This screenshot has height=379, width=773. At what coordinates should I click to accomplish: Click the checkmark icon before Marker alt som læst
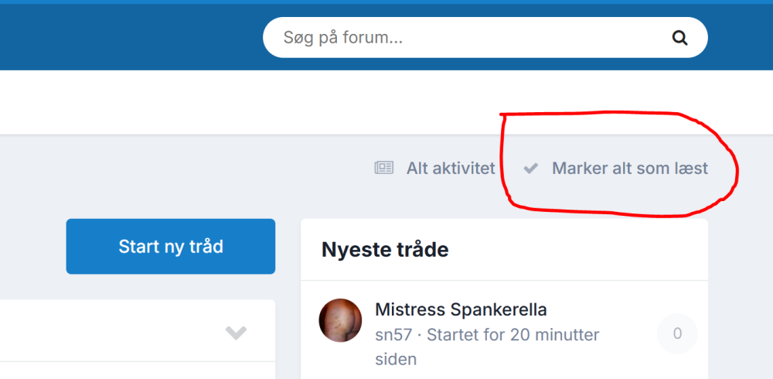[530, 169]
